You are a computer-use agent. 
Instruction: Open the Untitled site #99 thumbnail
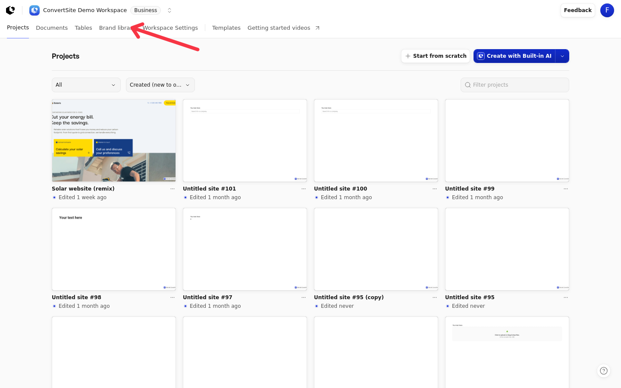[507, 141]
